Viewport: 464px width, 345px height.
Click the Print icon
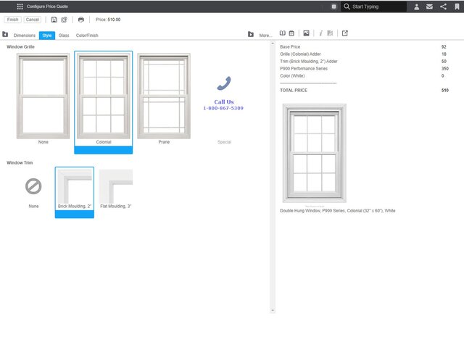point(81,20)
